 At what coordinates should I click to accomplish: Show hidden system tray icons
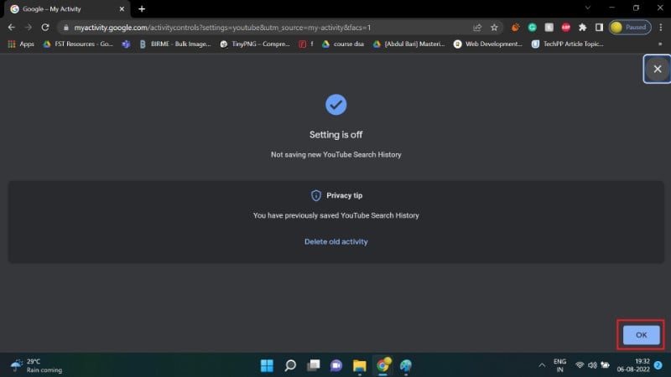click(x=542, y=365)
